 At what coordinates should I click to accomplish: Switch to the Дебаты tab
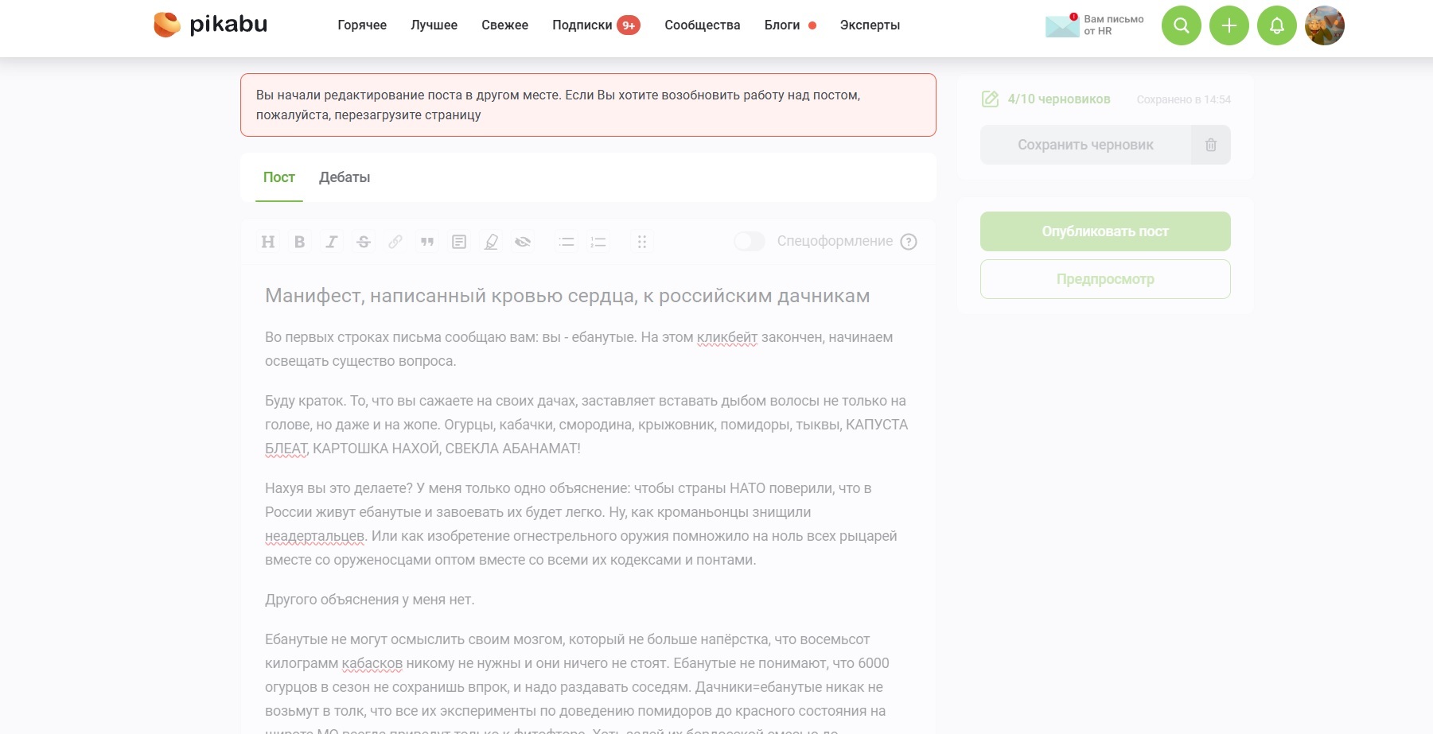[x=345, y=177]
